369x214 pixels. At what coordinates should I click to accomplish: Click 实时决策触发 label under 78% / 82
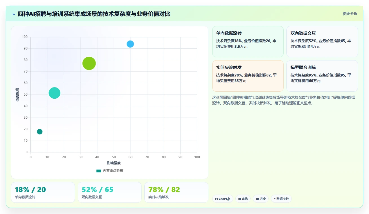tap(158, 197)
